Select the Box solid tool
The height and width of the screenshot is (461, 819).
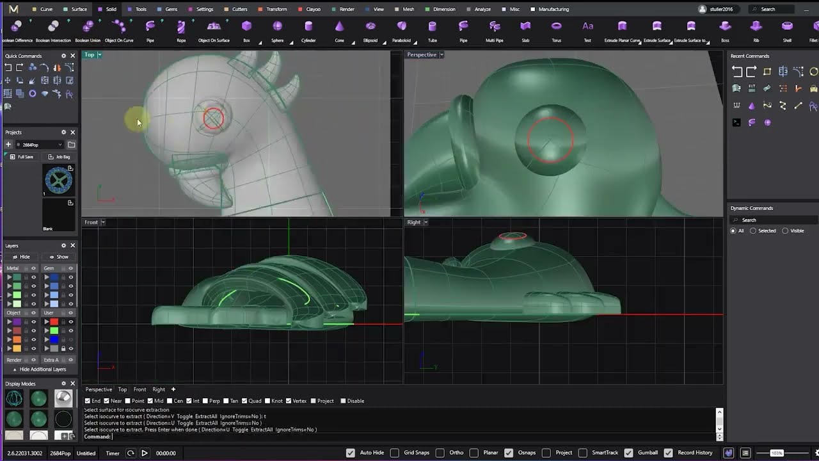[246, 31]
